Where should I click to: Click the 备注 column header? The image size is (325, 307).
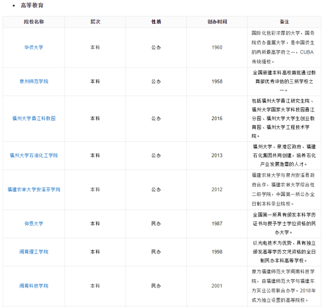click(284, 22)
